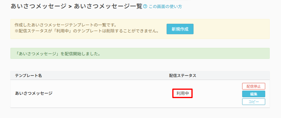Click the テンプレート名 column header
The height and width of the screenshot is (118, 281).
click(x=28, y=75)
